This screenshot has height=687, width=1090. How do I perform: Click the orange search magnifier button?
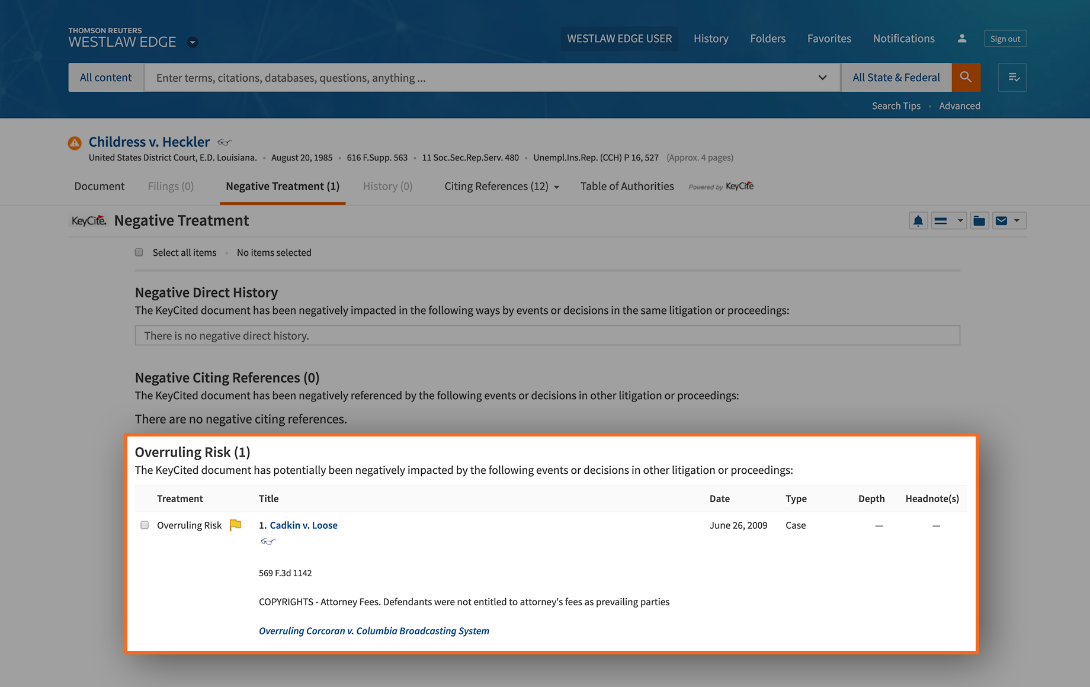tap(966, 78)
